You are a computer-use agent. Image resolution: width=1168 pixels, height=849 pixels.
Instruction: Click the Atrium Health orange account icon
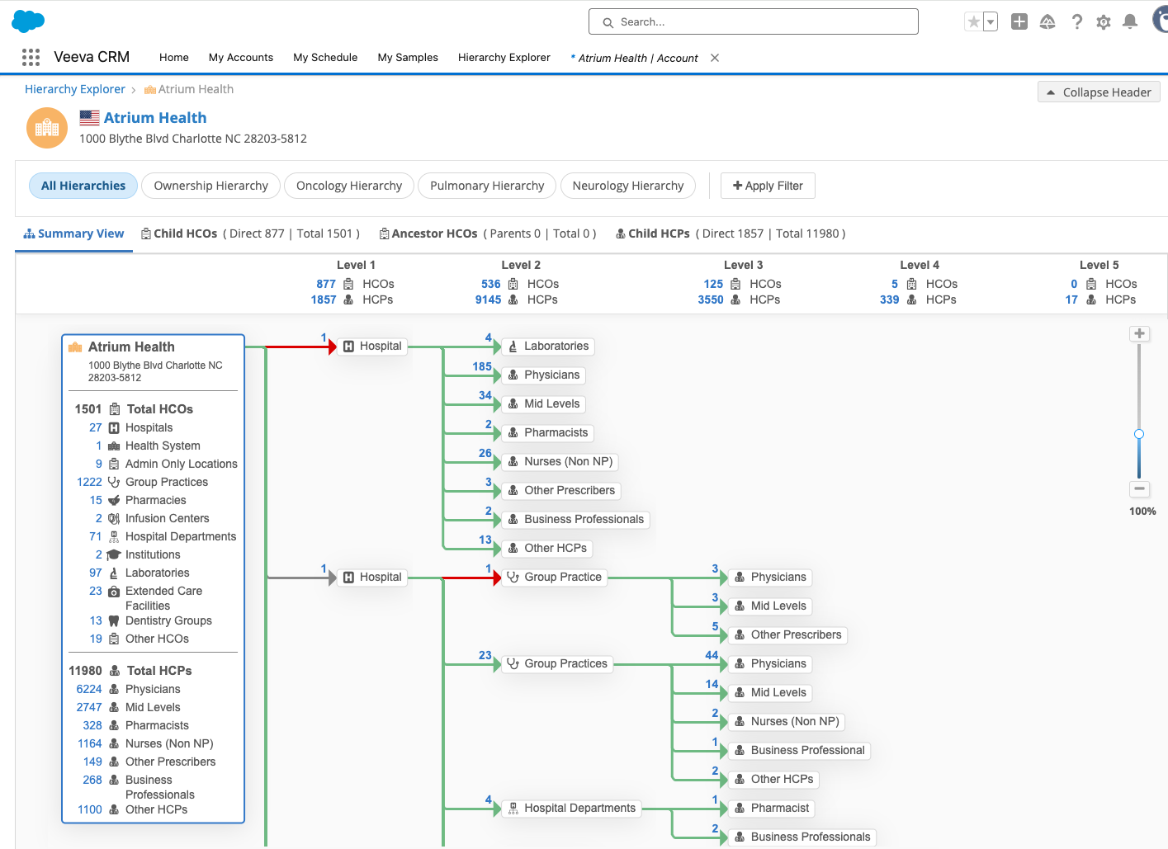tap(47, 128)
